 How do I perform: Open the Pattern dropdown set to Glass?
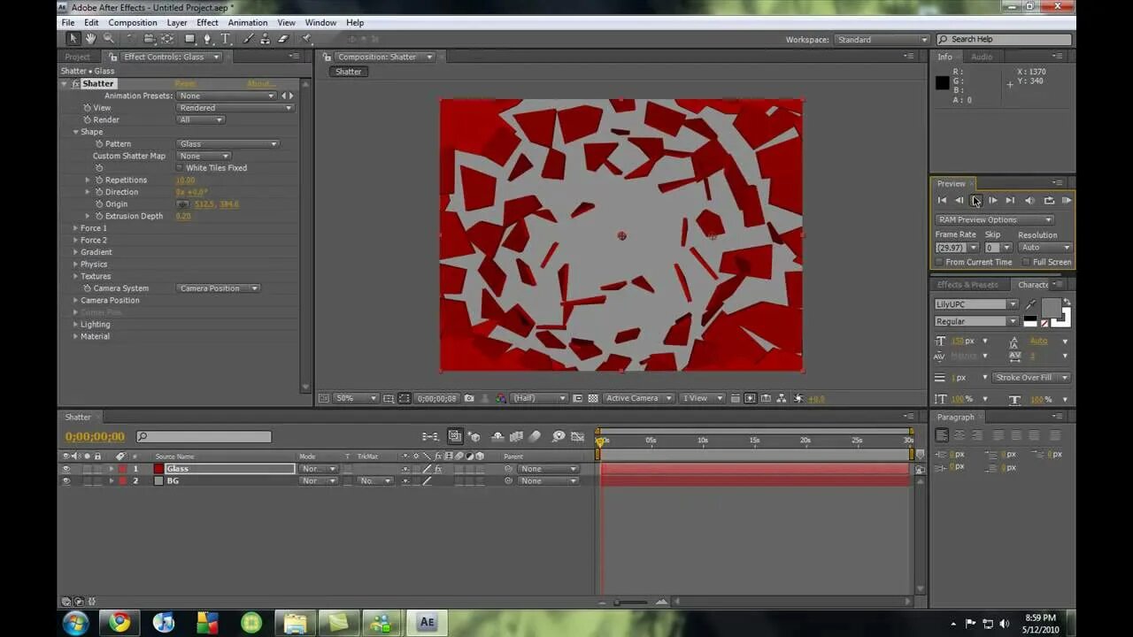tap(227, 144)
